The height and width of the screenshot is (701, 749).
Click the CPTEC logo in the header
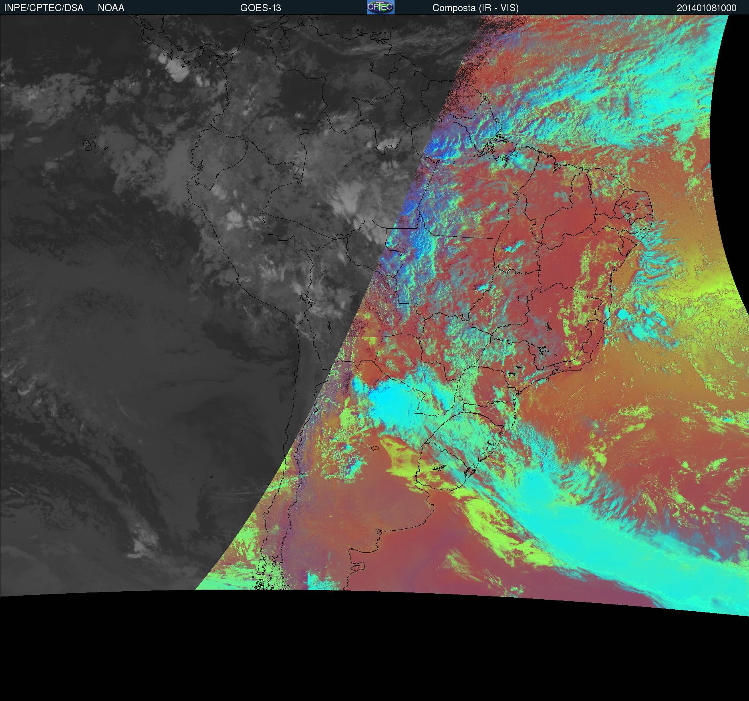tap(381, 7)
